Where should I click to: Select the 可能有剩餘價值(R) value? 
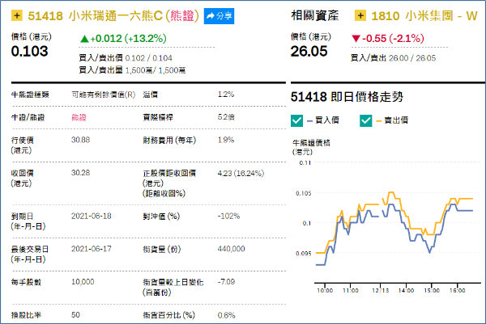point(103,95)
